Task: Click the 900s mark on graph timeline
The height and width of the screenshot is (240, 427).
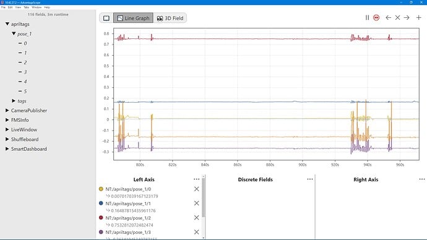Action: [302, 165]
